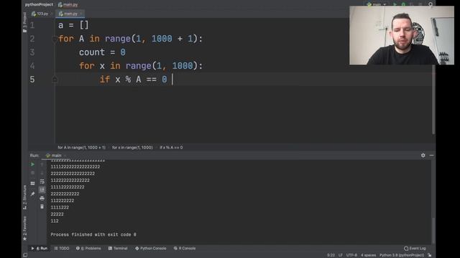Place cursor on line 1 'a = []'

tap(73, 25)
